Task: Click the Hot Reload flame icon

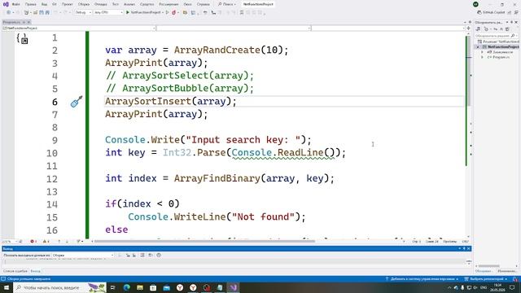Action: 173,12
